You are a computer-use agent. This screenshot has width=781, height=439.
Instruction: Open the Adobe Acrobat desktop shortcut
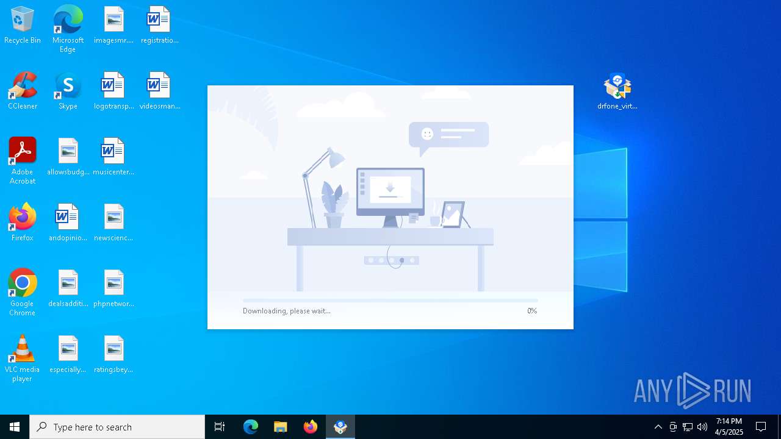(23, 161)
